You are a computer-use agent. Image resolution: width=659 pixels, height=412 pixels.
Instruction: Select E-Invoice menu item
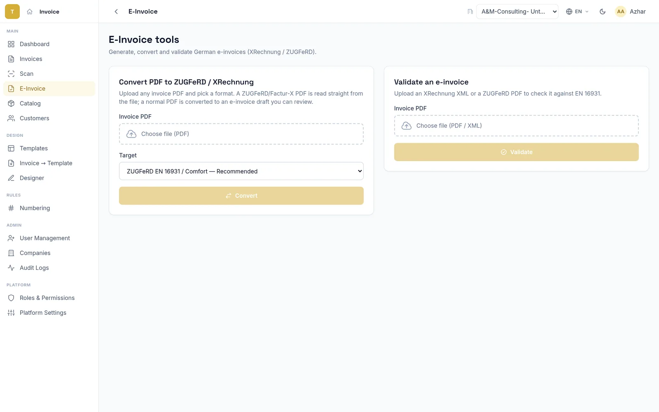tap(49, 89)
